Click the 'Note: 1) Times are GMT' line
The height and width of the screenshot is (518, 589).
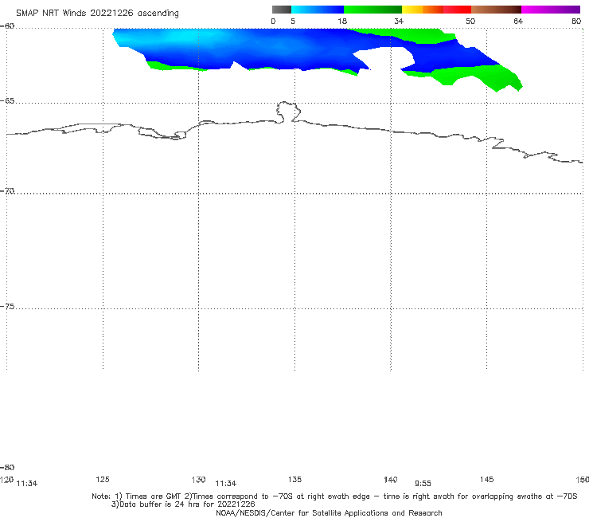pyautogui.click(x=334, y=496)
